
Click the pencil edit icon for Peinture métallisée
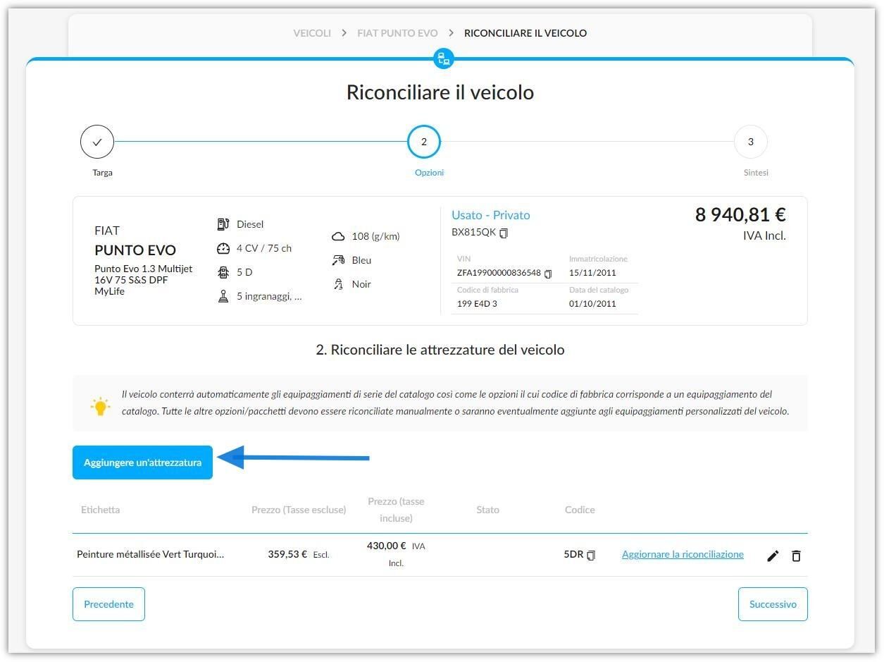tap(773, 556)
